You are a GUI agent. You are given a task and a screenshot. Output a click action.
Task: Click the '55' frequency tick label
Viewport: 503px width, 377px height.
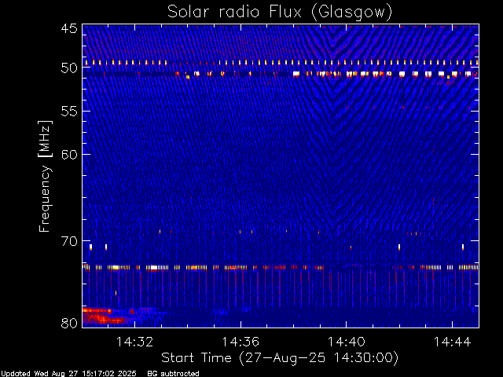tap(69, 112)
